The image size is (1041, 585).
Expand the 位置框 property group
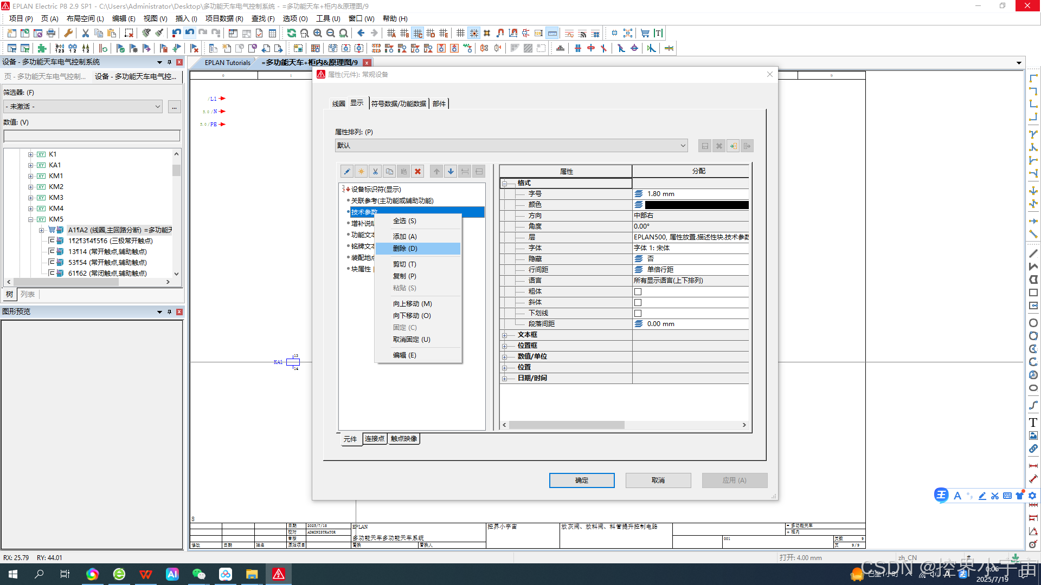[x=505, y=346]
